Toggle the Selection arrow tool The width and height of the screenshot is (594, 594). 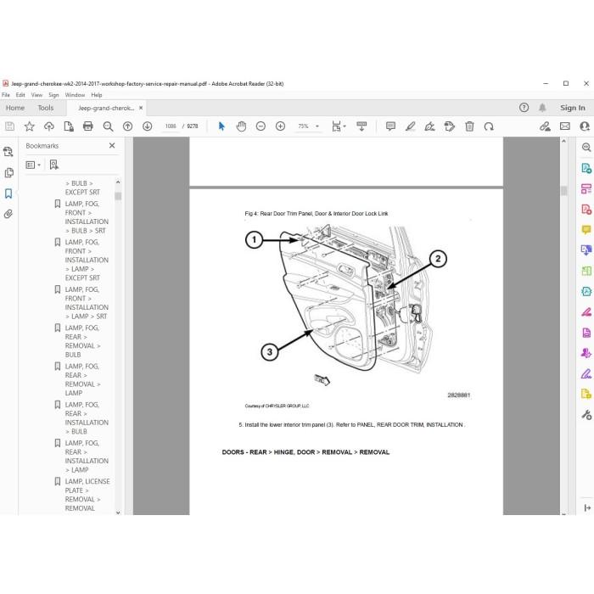tap(221, 126)
